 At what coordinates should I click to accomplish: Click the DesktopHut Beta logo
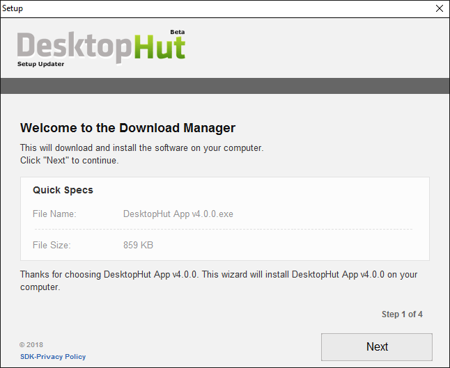(101, 47)
